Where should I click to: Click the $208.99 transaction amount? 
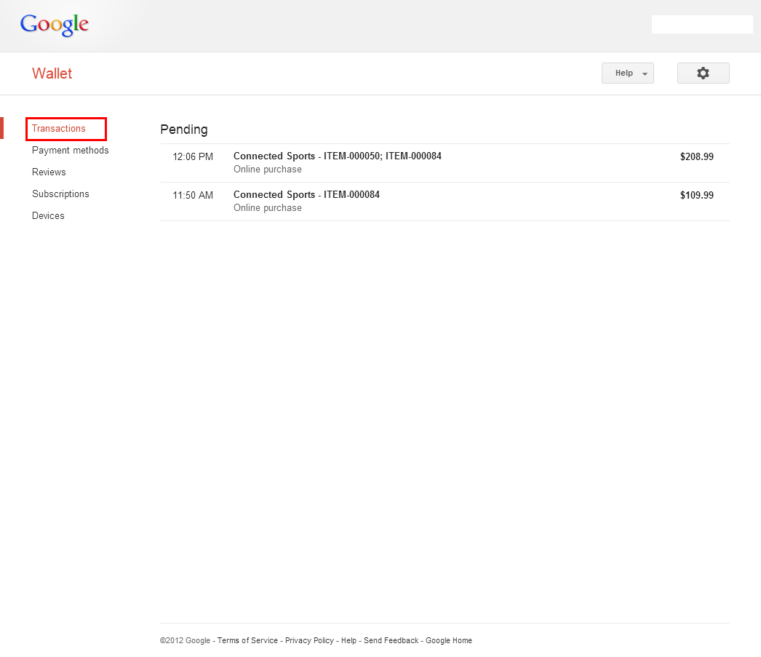696,156
